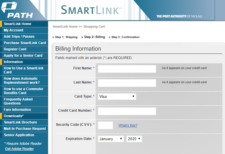Focus the First Name input field
225x154 pixels.
[x=127, y=69]
